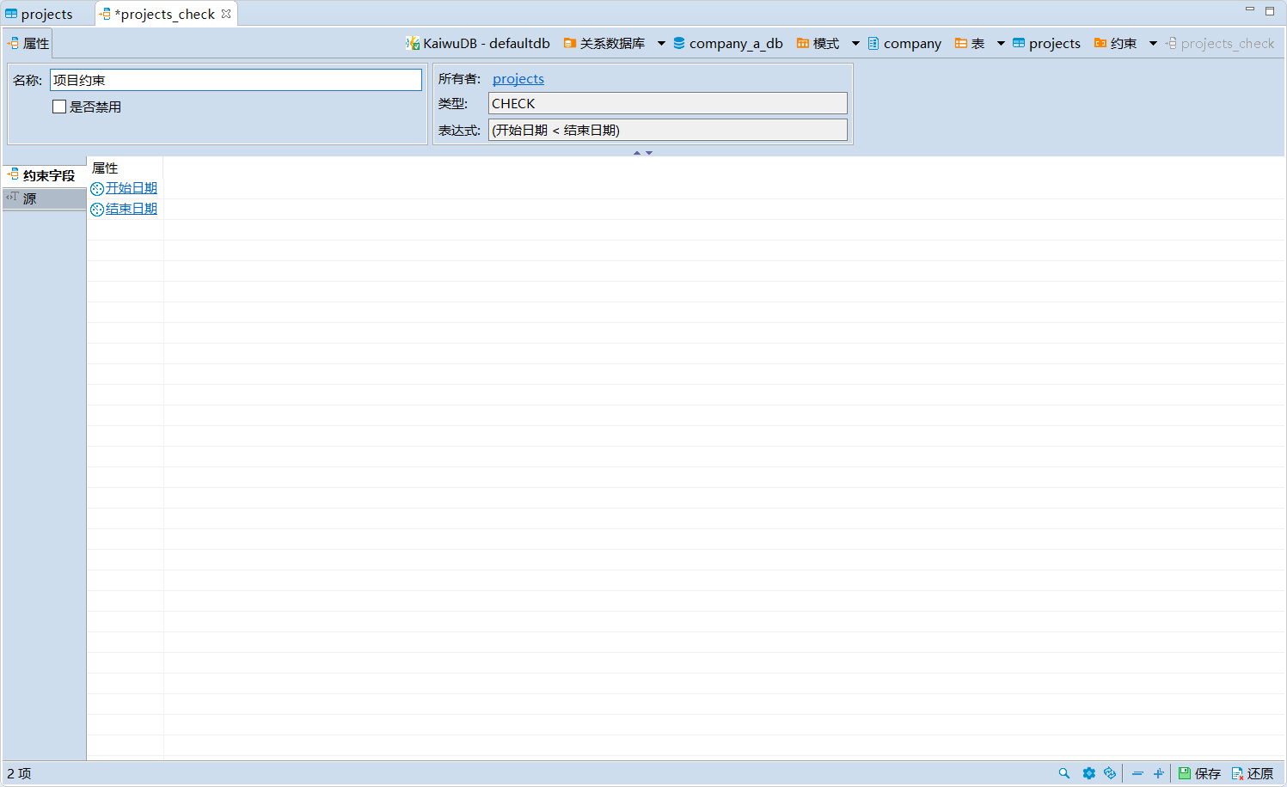Open the projects owner link
Screen dimensions: 1287x787
click(x=518, y=79)
